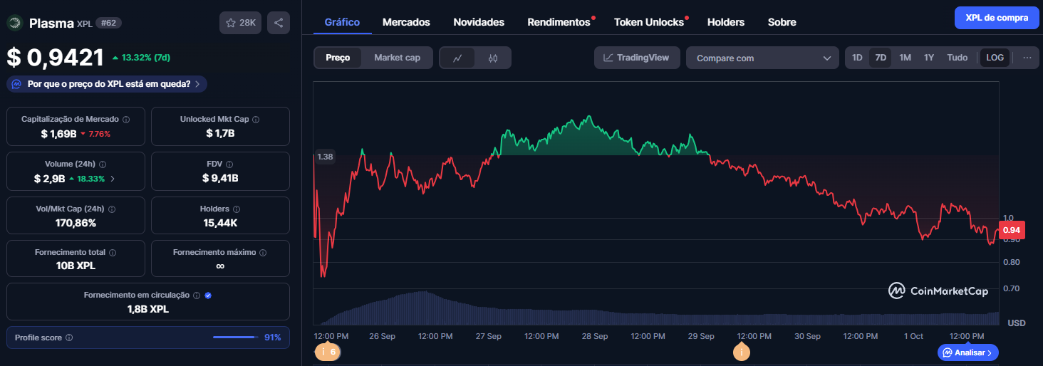The height and width of the screenshot is (366, 1043).
Task: Click info icon beside Profile score
Action: [69, 338]
